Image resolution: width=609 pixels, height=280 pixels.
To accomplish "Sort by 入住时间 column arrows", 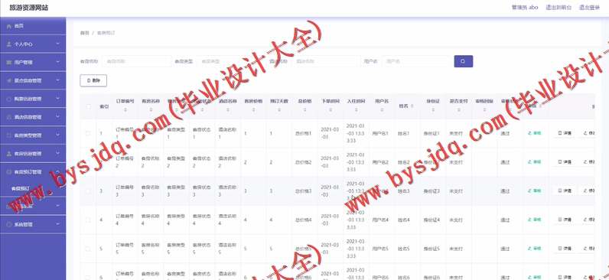I will (x=356, y=110).
